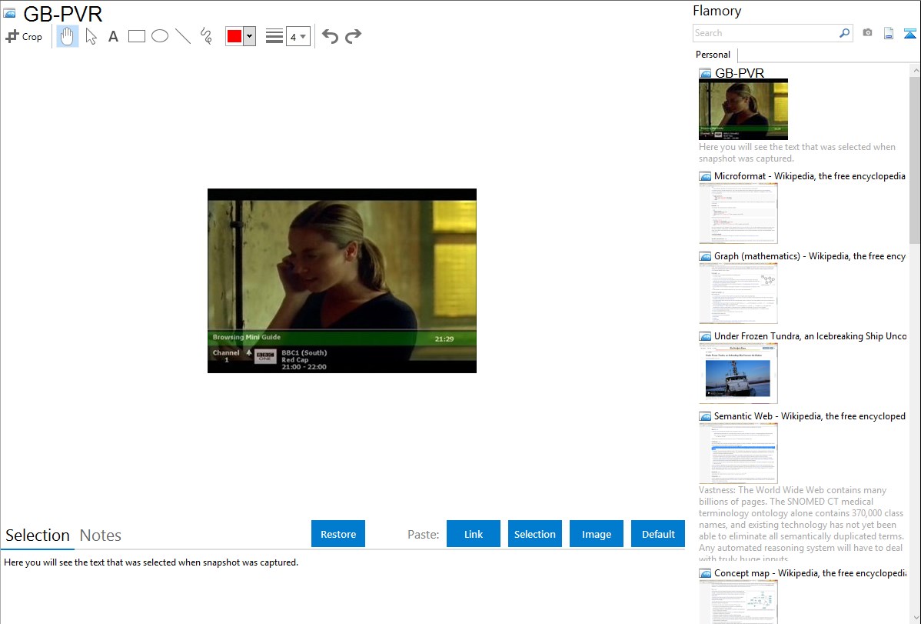921x624 pixels.
Task: Open the color picker dropdown arrow
Action: 249,36
